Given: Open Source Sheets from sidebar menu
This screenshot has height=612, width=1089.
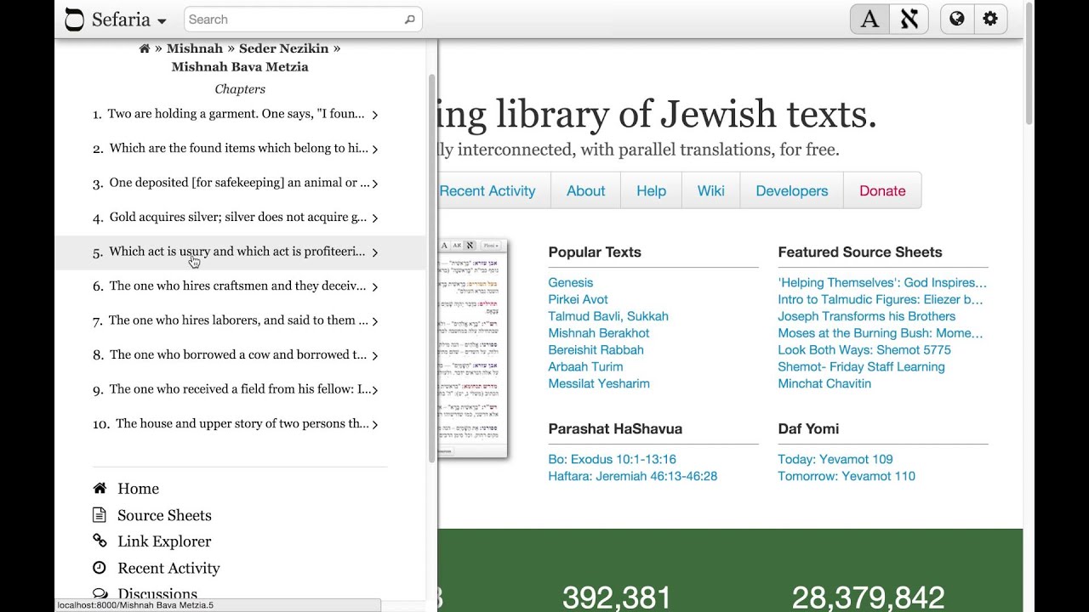Looking at the screenshot, I should pyautogui.click(x=164, y=515).
